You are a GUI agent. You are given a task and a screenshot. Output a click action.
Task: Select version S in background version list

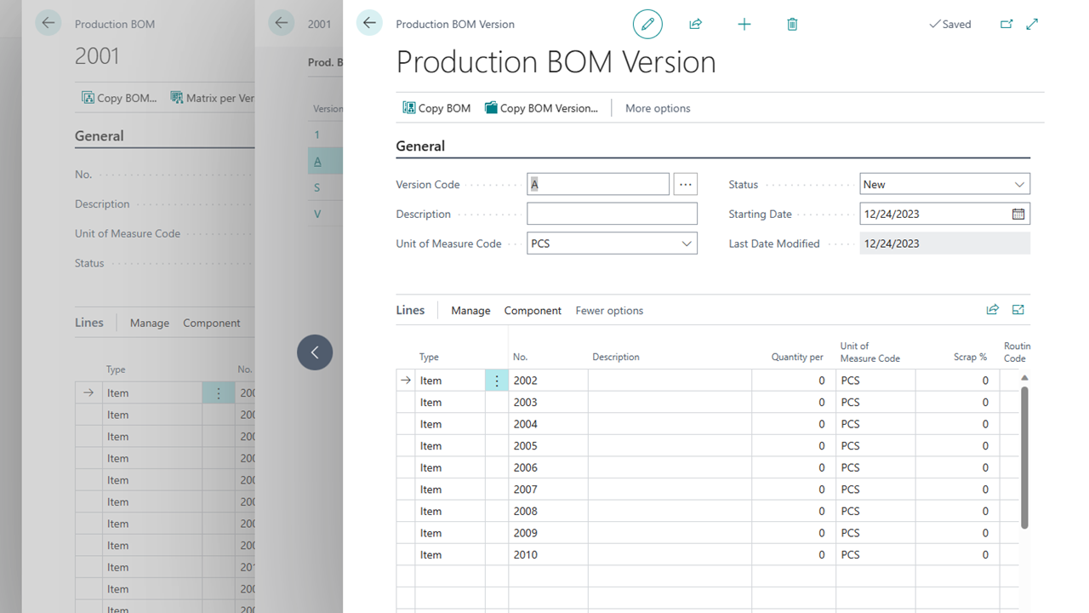[317, 187]
